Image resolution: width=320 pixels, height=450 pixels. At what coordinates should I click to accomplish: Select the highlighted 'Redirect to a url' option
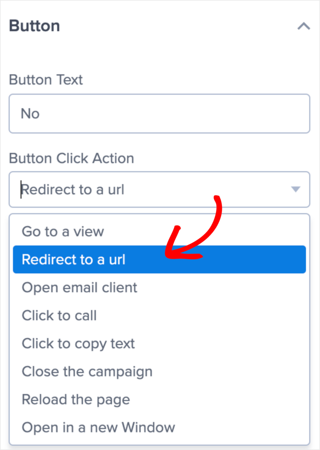point(73,260)
